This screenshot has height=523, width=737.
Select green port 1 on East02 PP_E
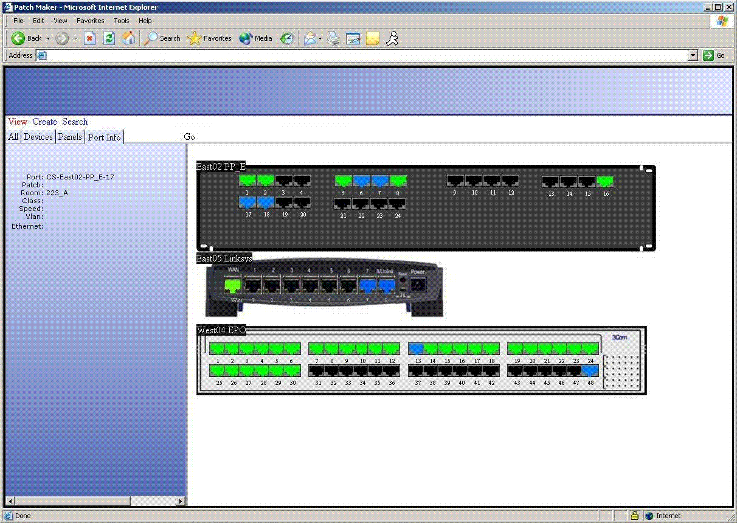point(247,181)
